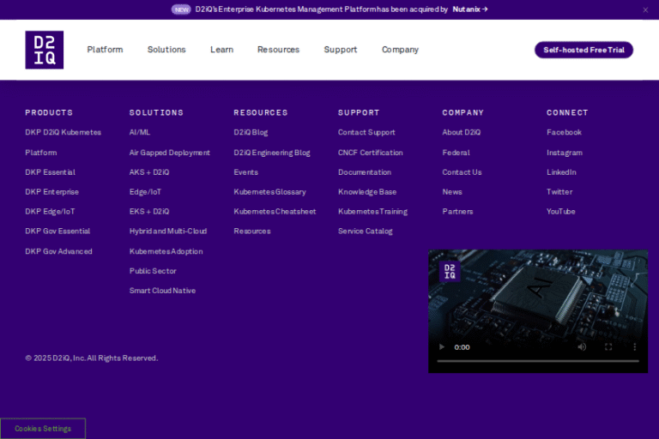Open the News page
This screenshot has height=439, width=659.
pyautogui.click(x=452, y=192)
